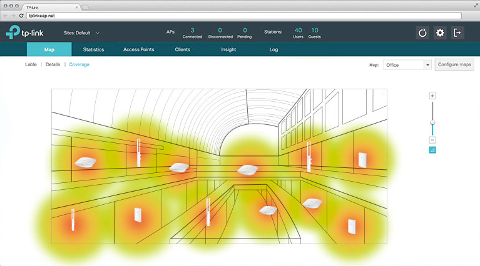Click the 0 Disconnected APs count

click(x=220, y=33)
